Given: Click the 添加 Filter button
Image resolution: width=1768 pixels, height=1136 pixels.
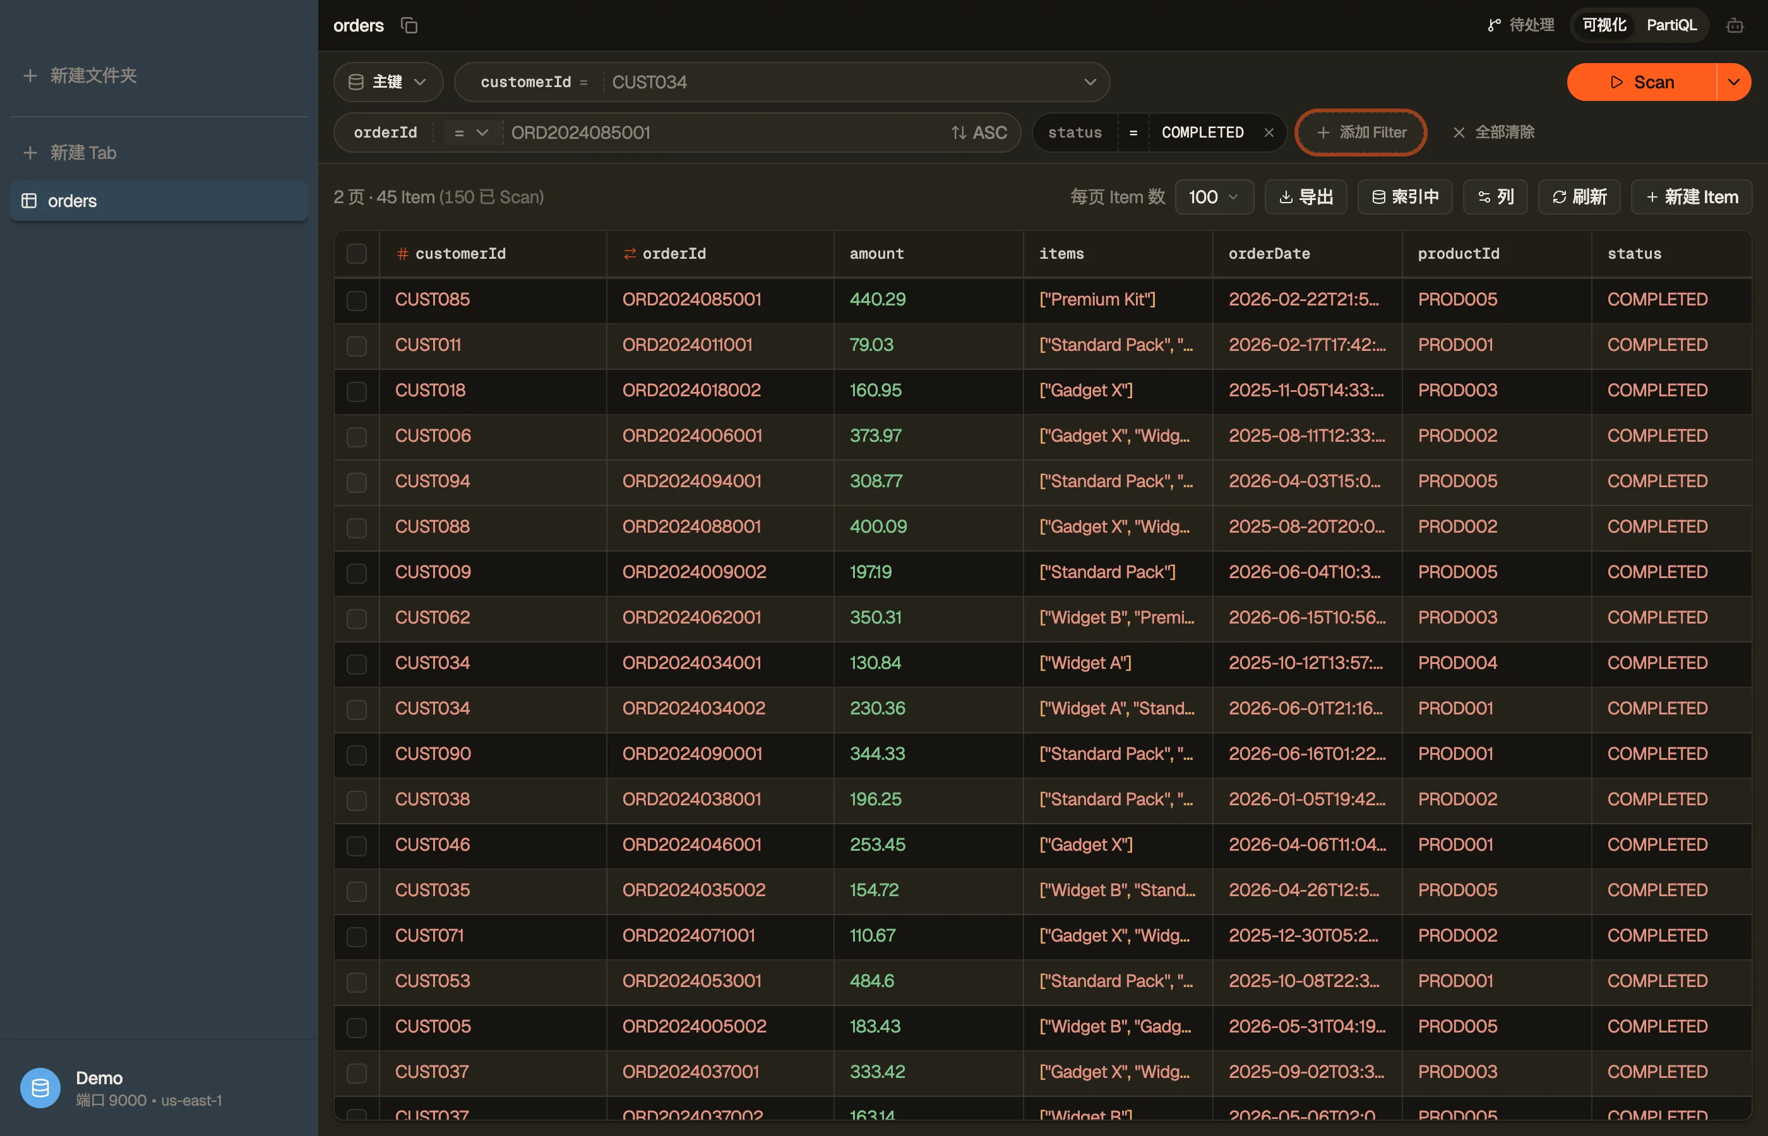Looking at the screenshot, I should 1361,133.
